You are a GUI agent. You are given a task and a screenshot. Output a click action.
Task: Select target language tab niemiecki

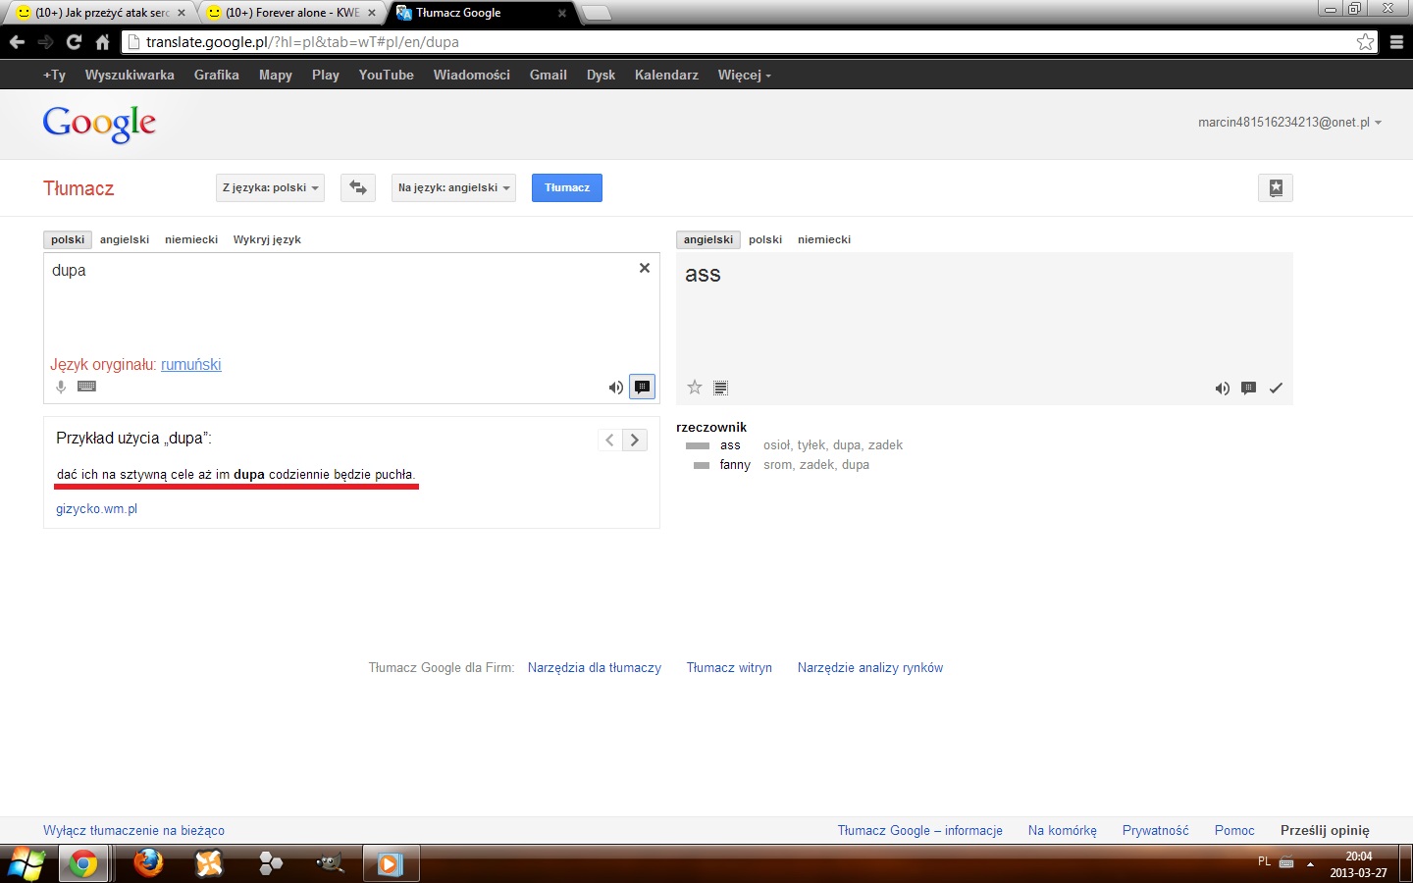click(824, 239)
